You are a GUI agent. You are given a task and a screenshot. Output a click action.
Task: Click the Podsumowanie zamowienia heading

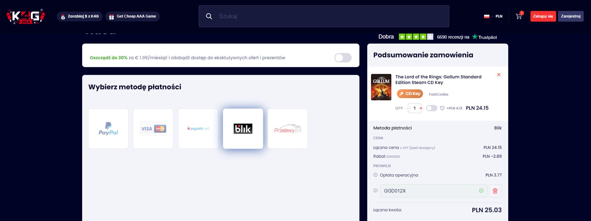pos(423,55)
